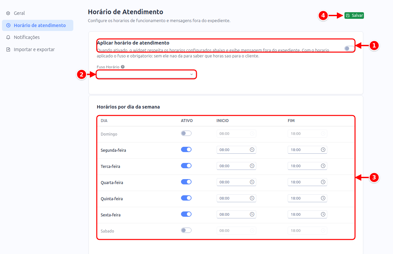Click the INICIO column header
Image resolution: width=393 pixels, height=254 pixels.
223,121
